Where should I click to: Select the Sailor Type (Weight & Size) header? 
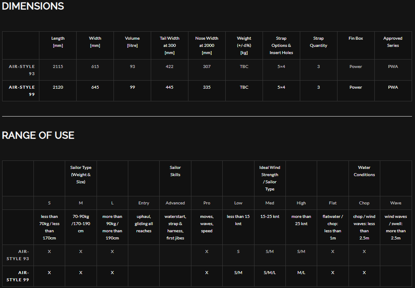(81, 174)
